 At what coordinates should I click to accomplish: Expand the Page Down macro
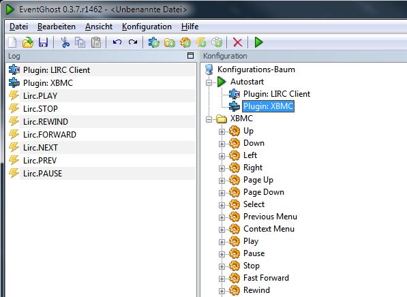(222, 193)
